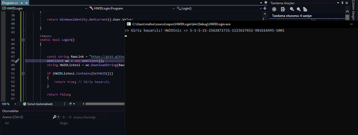The image size is (358, 135).
Task: Open the Login() member dropdown
Action: click(x=219, y=8)
